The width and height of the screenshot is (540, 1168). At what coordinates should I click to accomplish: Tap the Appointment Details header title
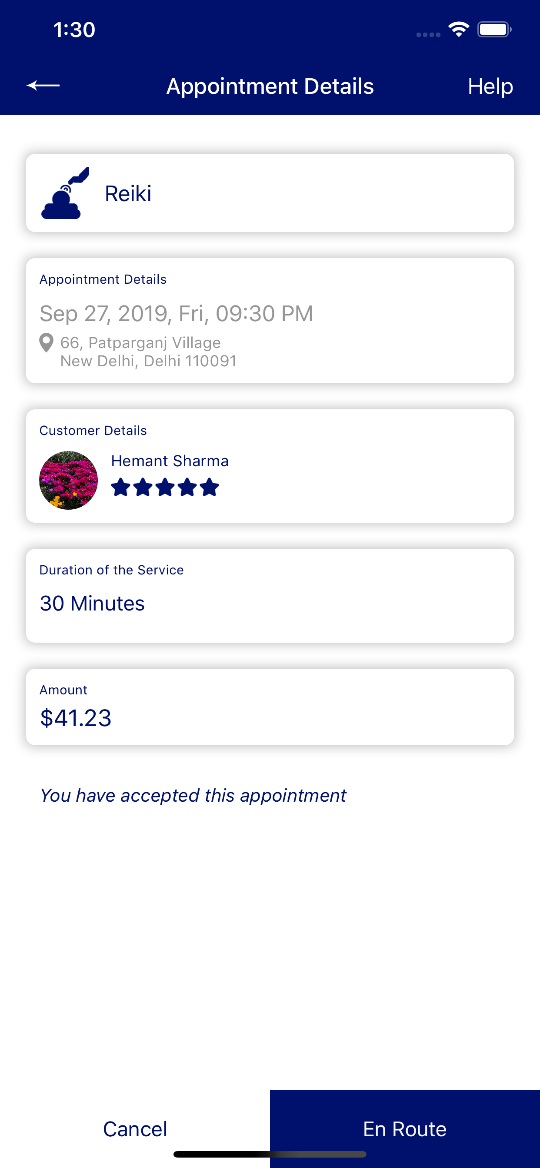coord(270,86)
